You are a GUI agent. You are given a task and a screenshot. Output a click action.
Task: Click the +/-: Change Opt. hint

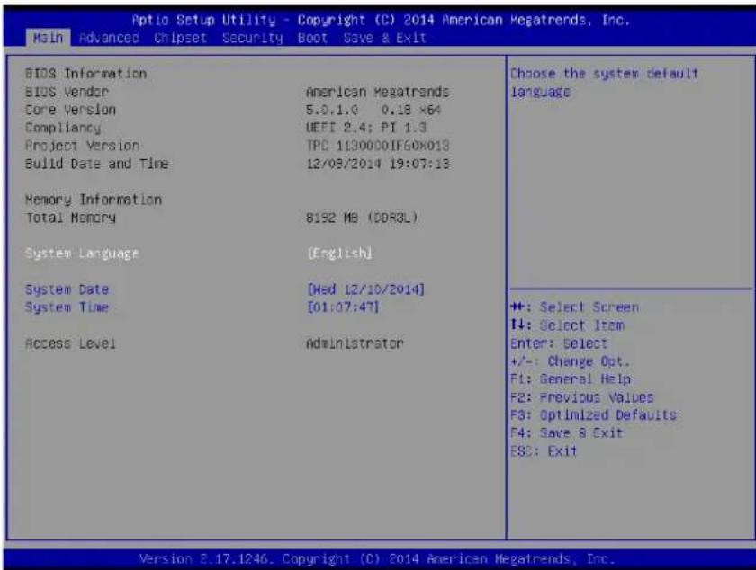570,361
